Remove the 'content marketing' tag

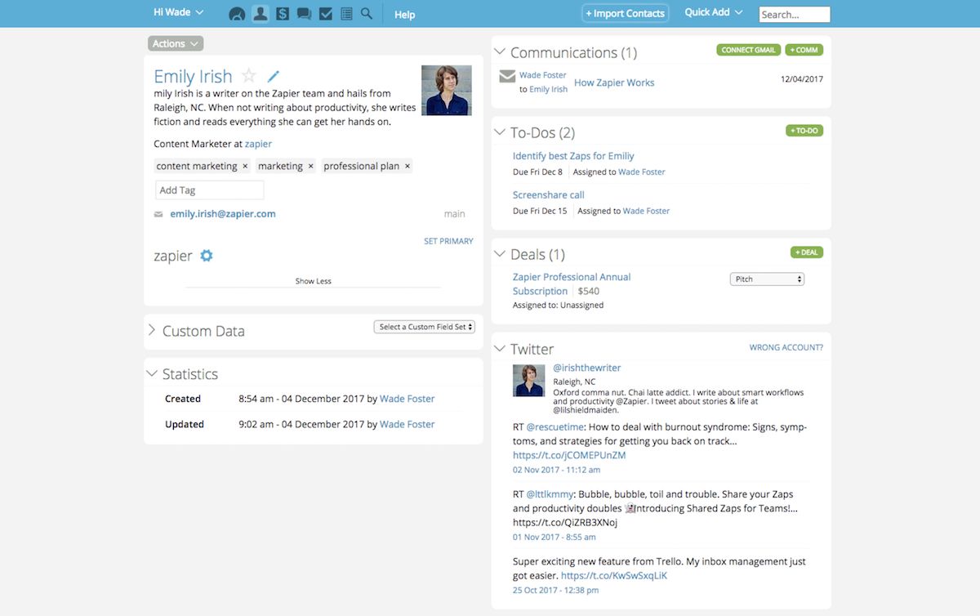245,167
